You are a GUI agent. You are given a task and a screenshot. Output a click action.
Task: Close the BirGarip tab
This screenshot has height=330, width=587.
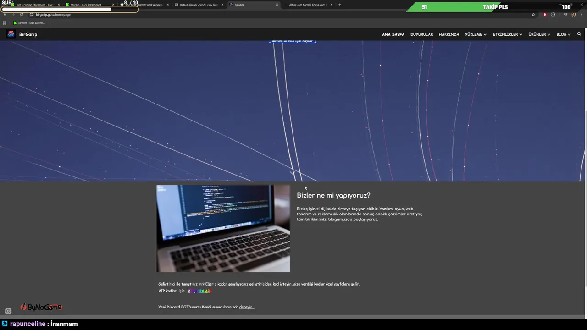277,5
